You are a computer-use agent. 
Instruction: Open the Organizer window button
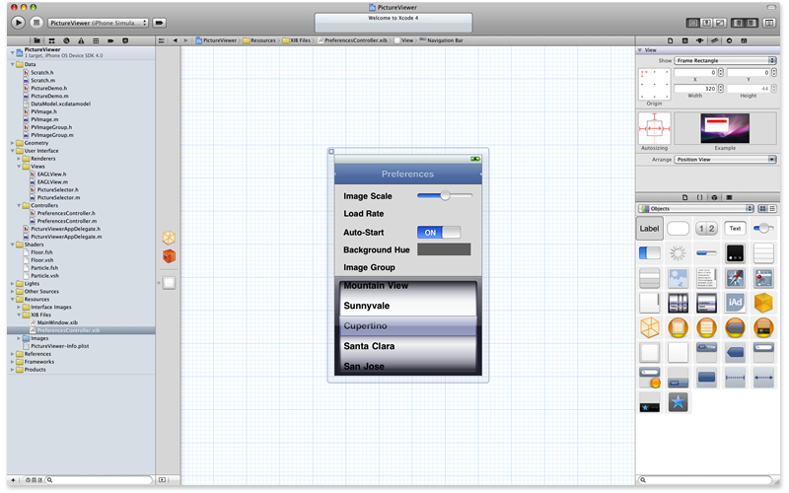[x=769, y=23]
